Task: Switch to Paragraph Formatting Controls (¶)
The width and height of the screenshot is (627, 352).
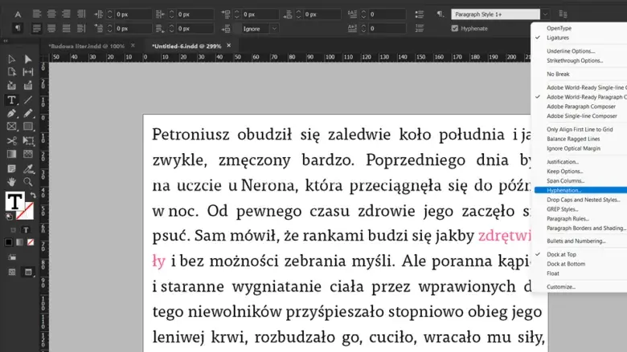Action: [x=18, y=28]
